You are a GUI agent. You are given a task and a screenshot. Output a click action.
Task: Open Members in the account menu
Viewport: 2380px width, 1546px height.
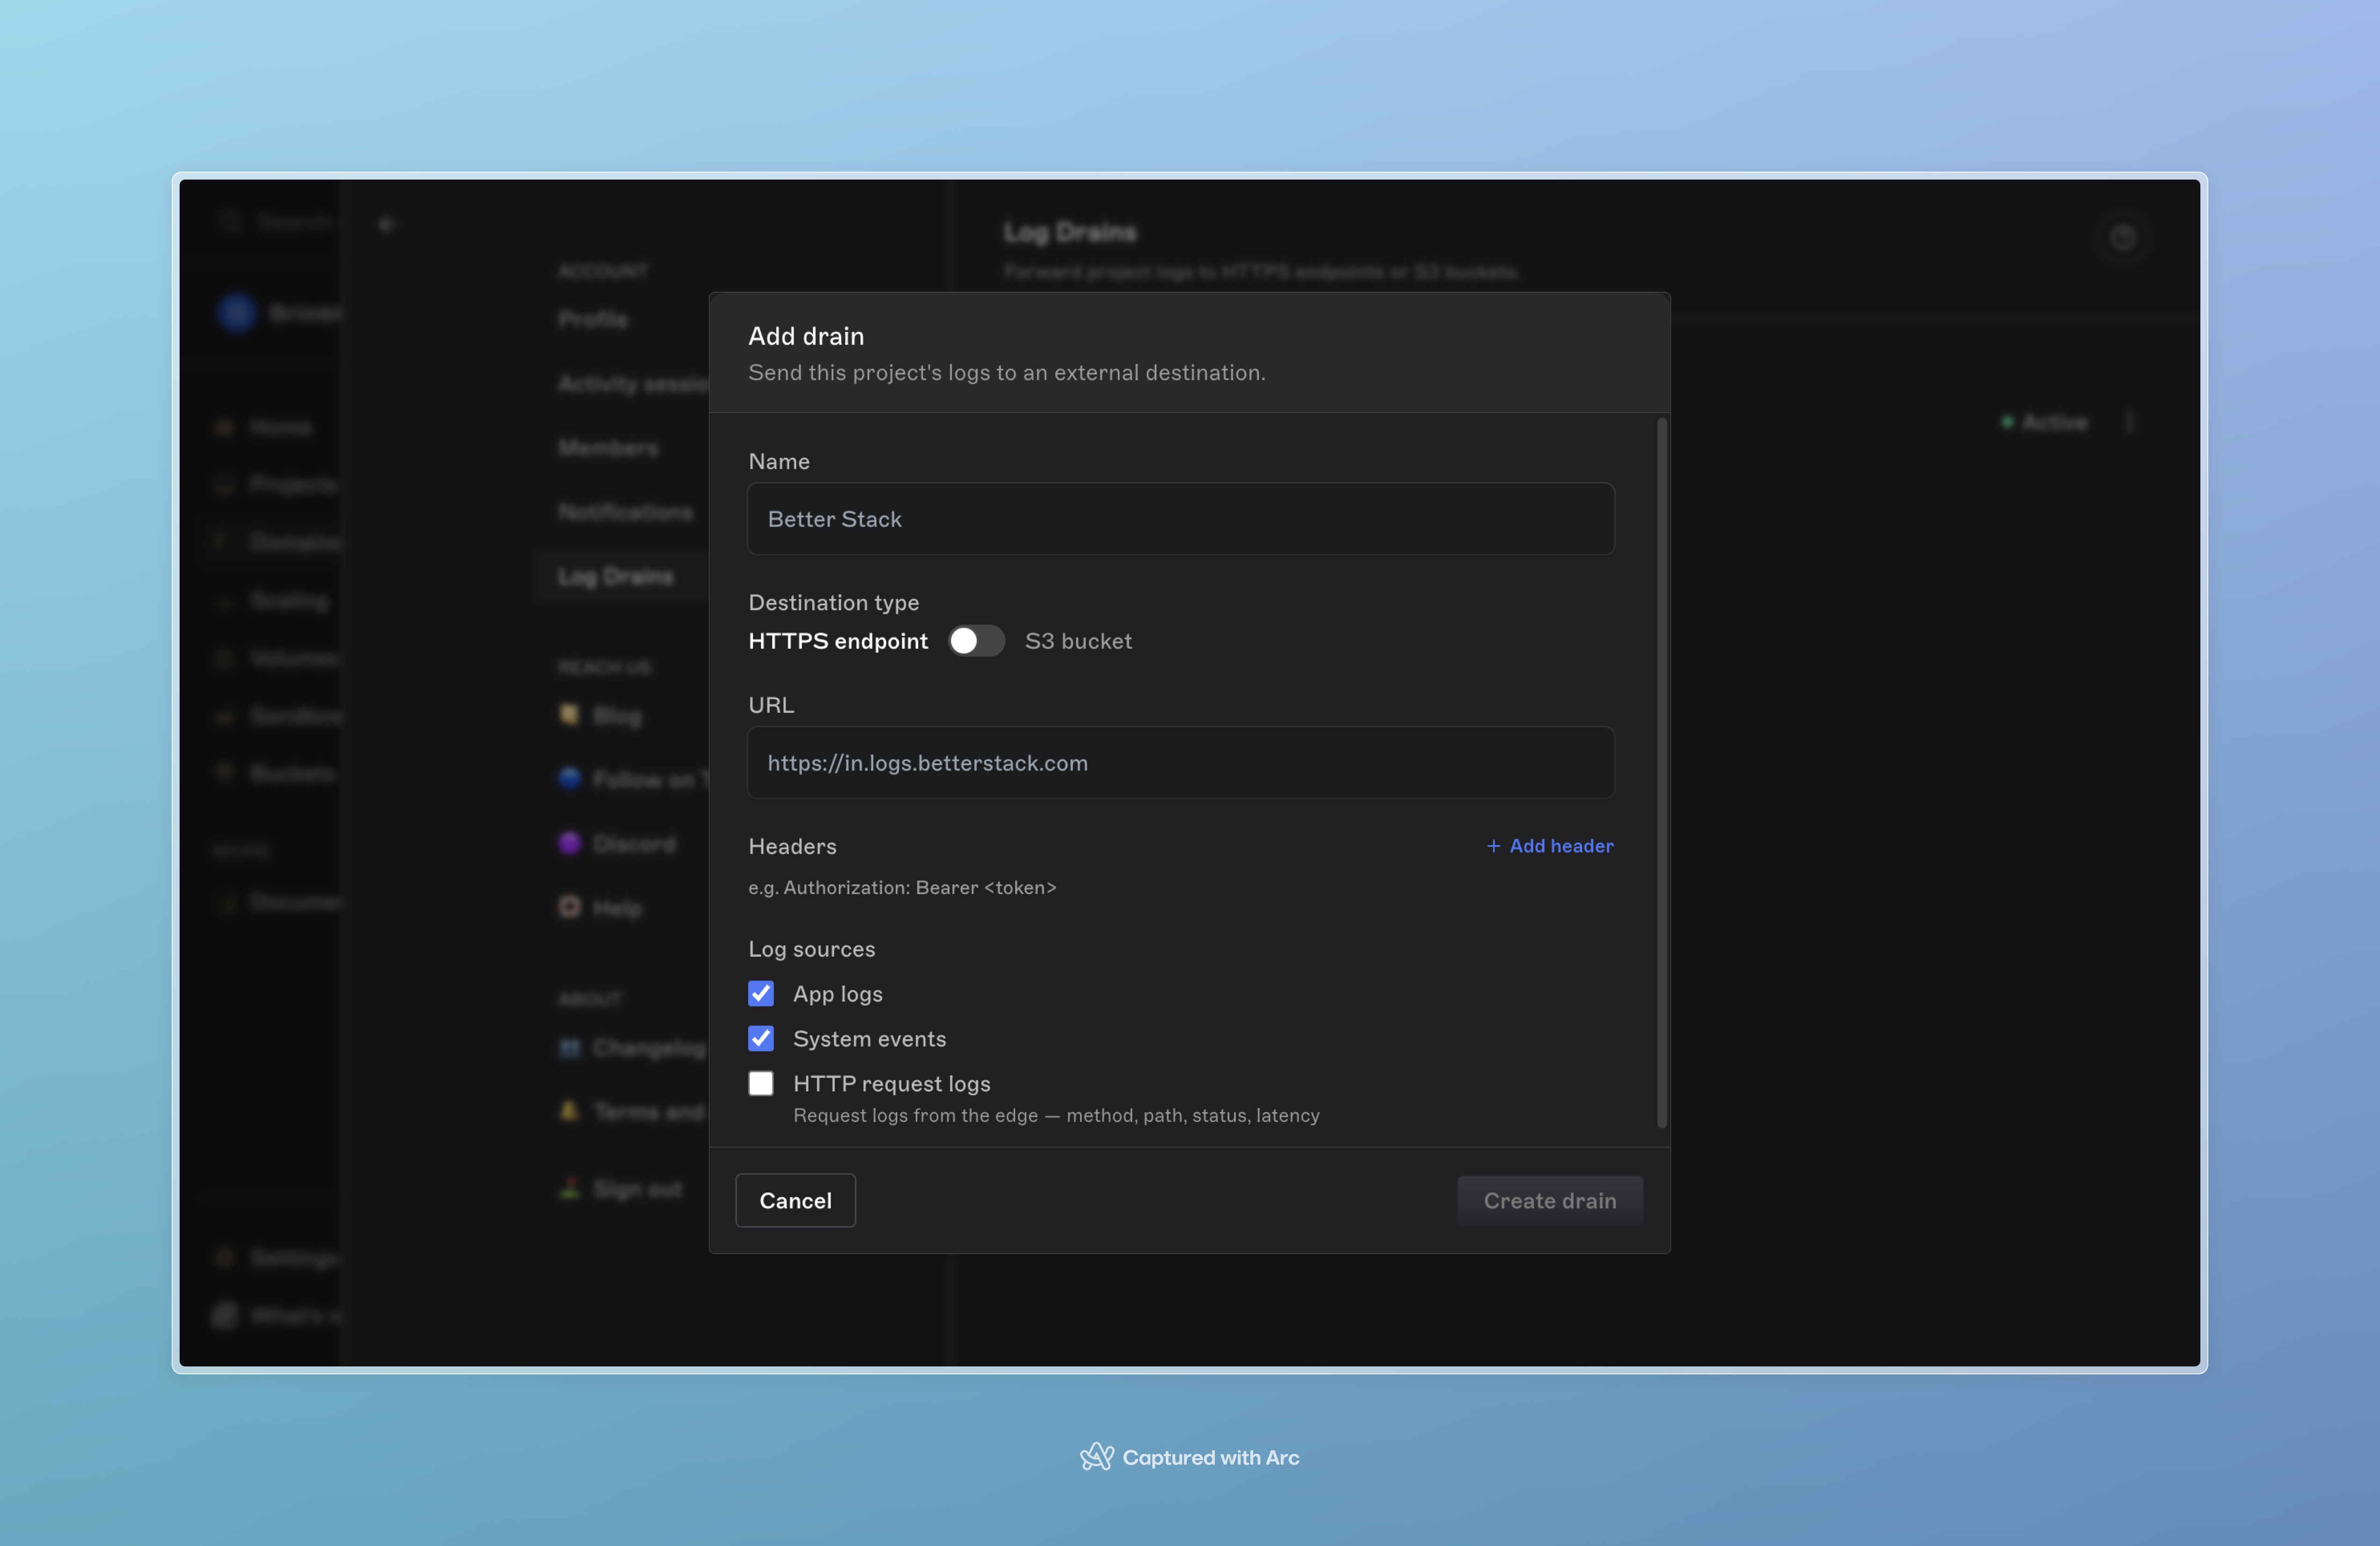[x=609, y=447]
